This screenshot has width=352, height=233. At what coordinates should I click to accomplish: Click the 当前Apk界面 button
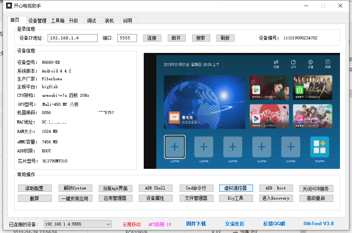click(x=115, y=188)
